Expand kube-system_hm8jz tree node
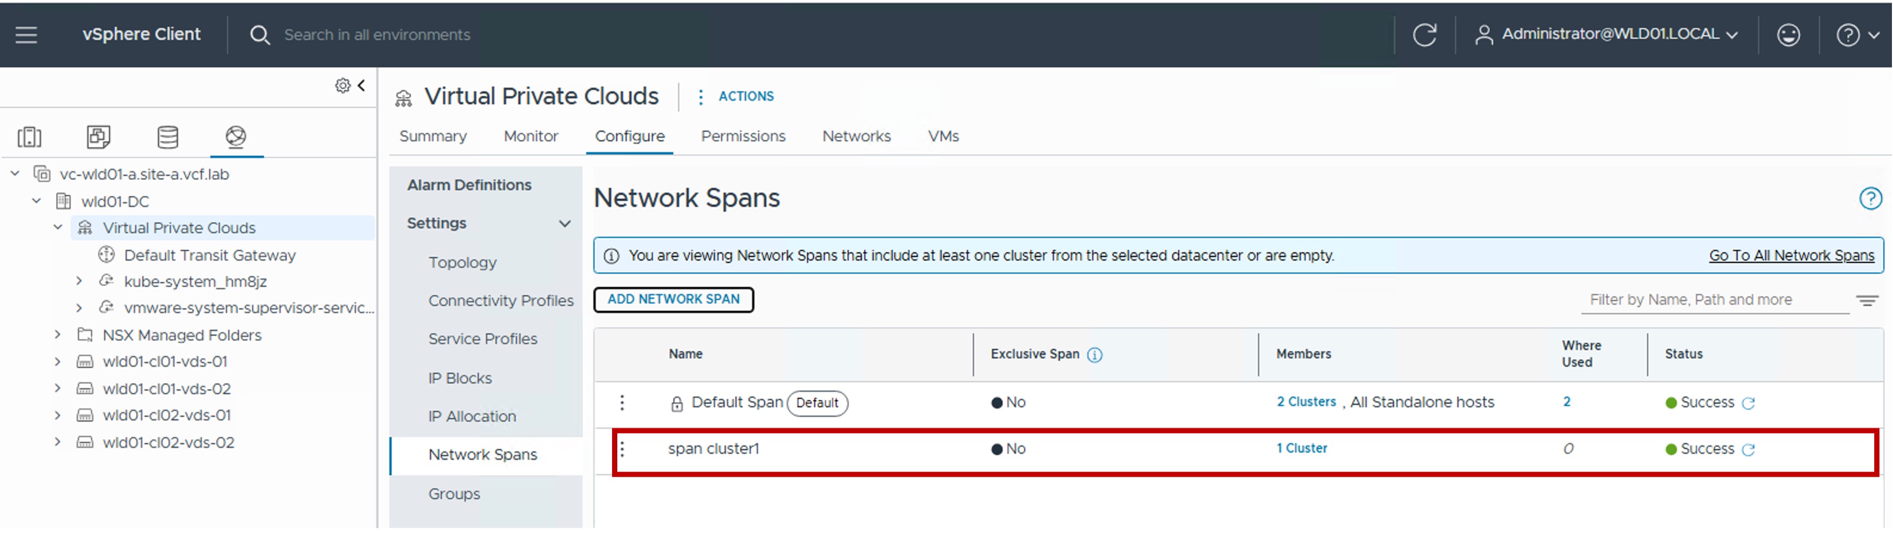The image size is (1893, 534). (x=79, y=282)
